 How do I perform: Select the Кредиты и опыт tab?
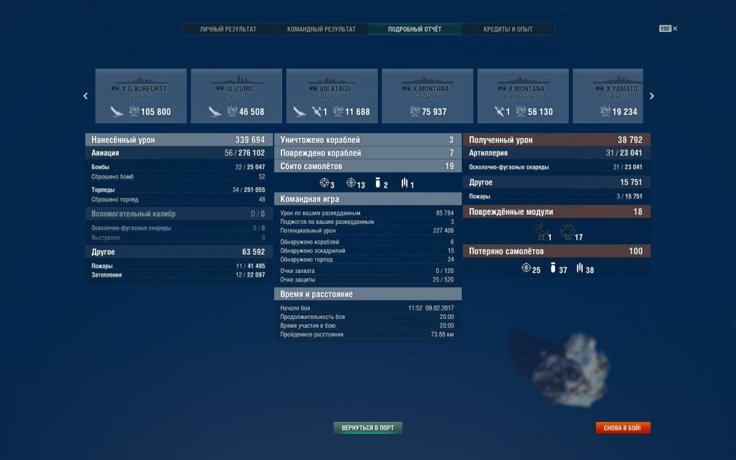click(x=508, y=29)
